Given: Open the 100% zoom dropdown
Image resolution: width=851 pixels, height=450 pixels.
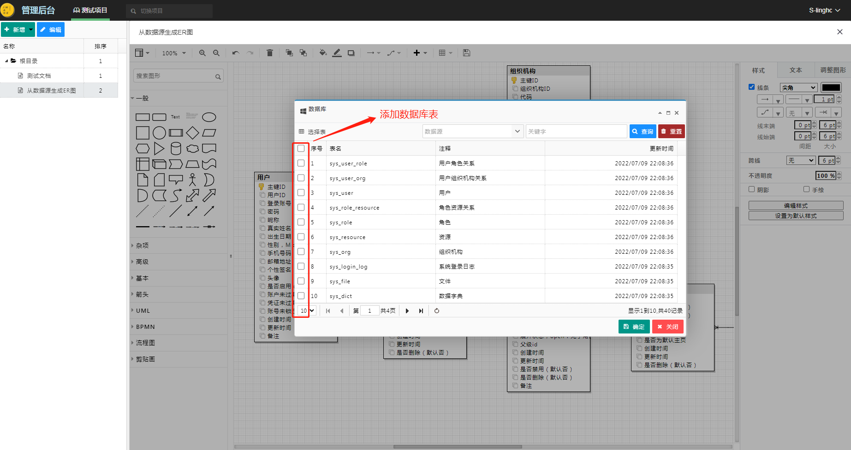Looking at the screenshot, I should pyautogui.click(x=174, y=53).
